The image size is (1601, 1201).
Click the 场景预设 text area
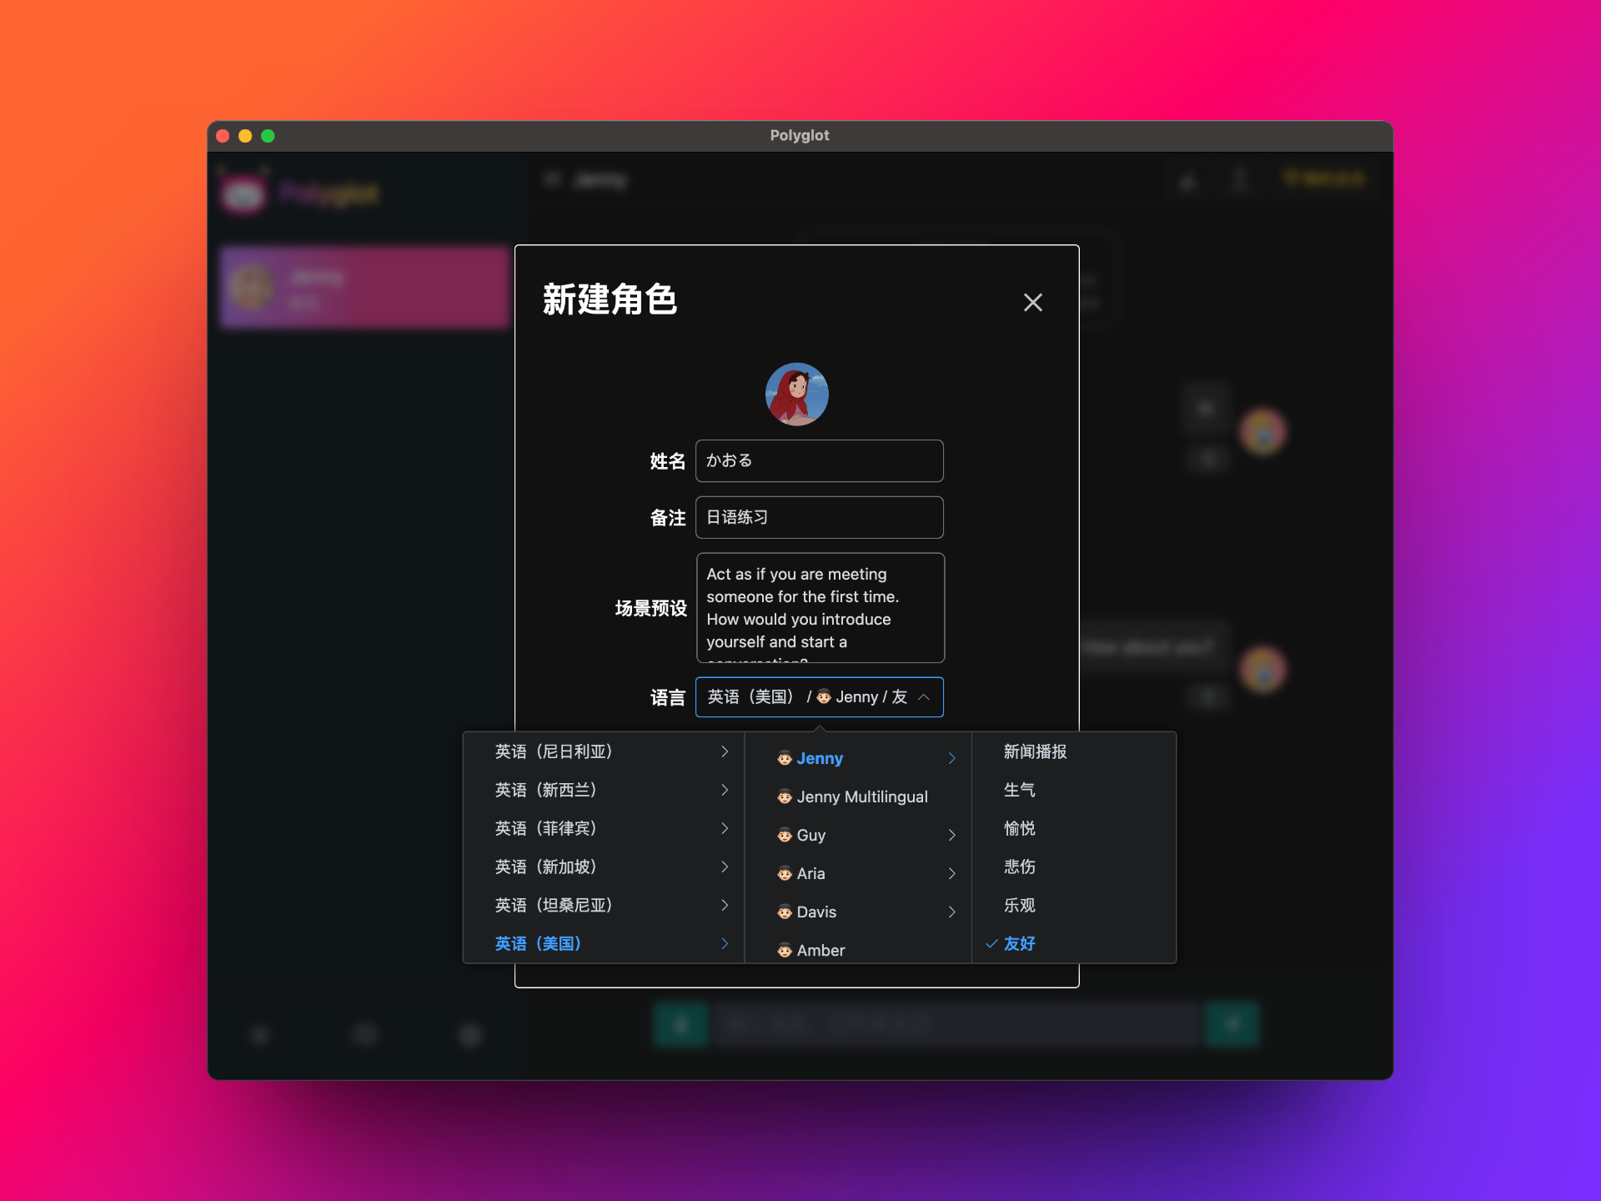pyautogui.click(x=820, y=608)
